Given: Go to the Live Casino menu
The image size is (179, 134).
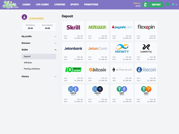Looking at the screenshot, I should tap(42, 5).
